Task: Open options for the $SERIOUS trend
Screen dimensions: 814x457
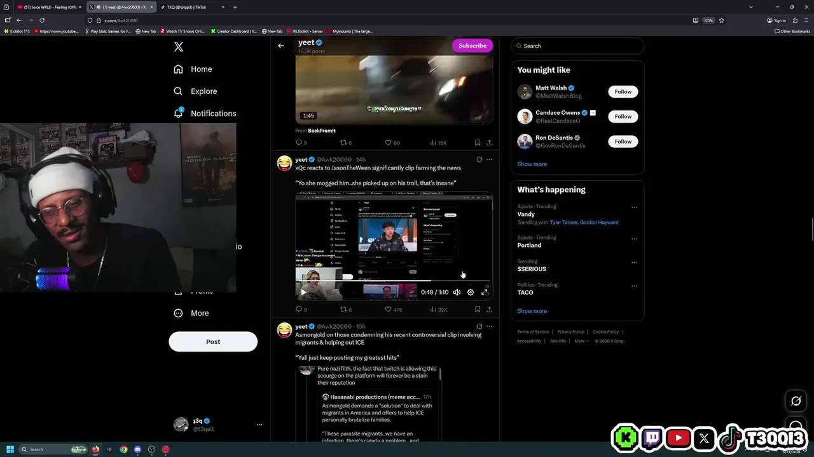Action: click(x=634, y=262)
